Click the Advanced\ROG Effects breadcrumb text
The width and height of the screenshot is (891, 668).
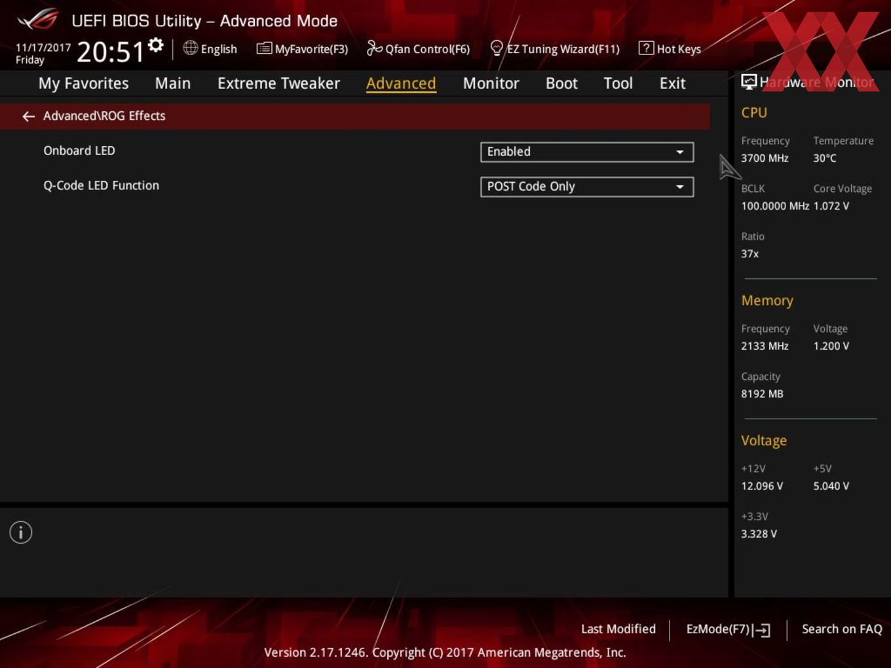pos(104,116)
